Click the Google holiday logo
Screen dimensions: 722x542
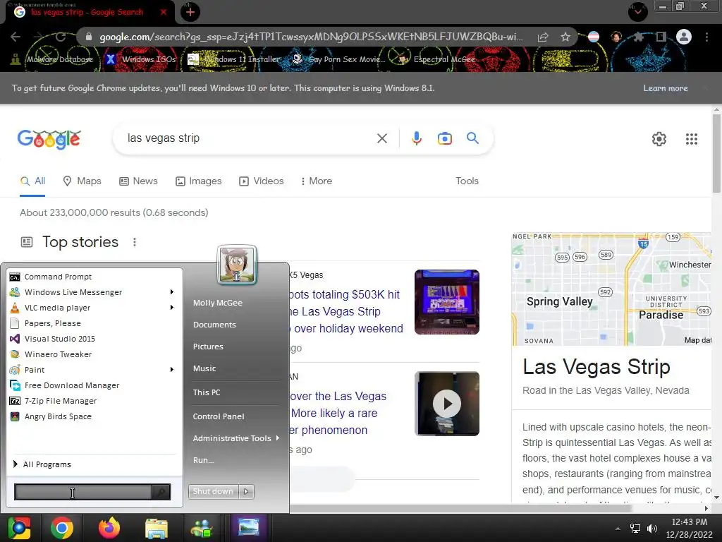[49, 139]
